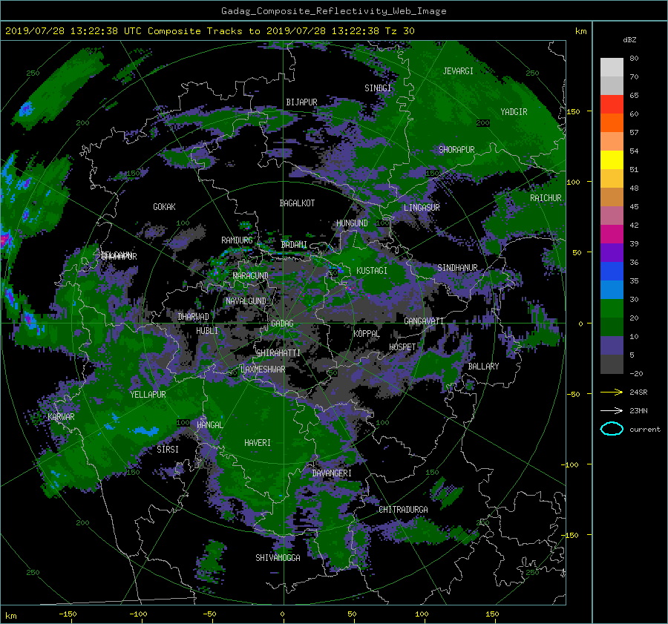Click the SHORAPUR city label
The image size is (668, 624).
(x=456, y=150)
